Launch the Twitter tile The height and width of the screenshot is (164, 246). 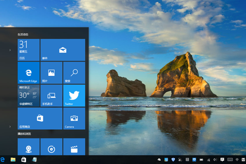[x=74, y=95]
